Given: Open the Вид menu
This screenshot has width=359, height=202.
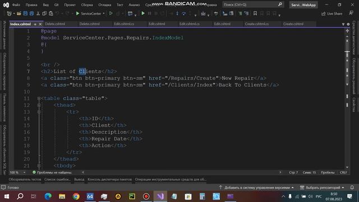Looking at the screenshot, I should tap(46, 5).
